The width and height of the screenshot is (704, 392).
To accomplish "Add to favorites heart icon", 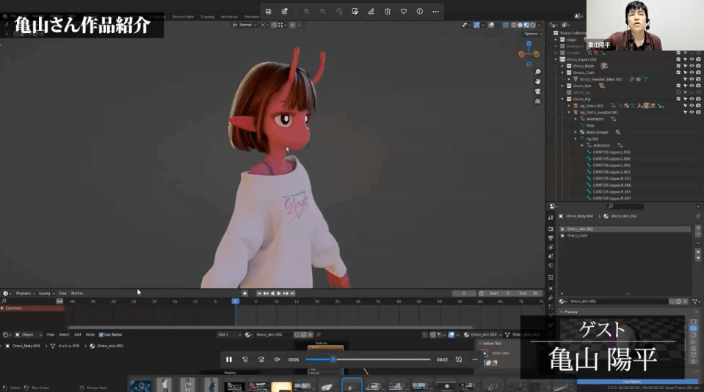I will (x=404, y=11).
